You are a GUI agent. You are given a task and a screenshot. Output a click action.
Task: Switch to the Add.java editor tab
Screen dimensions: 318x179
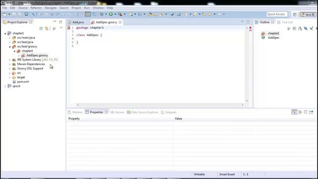point(78,22)
